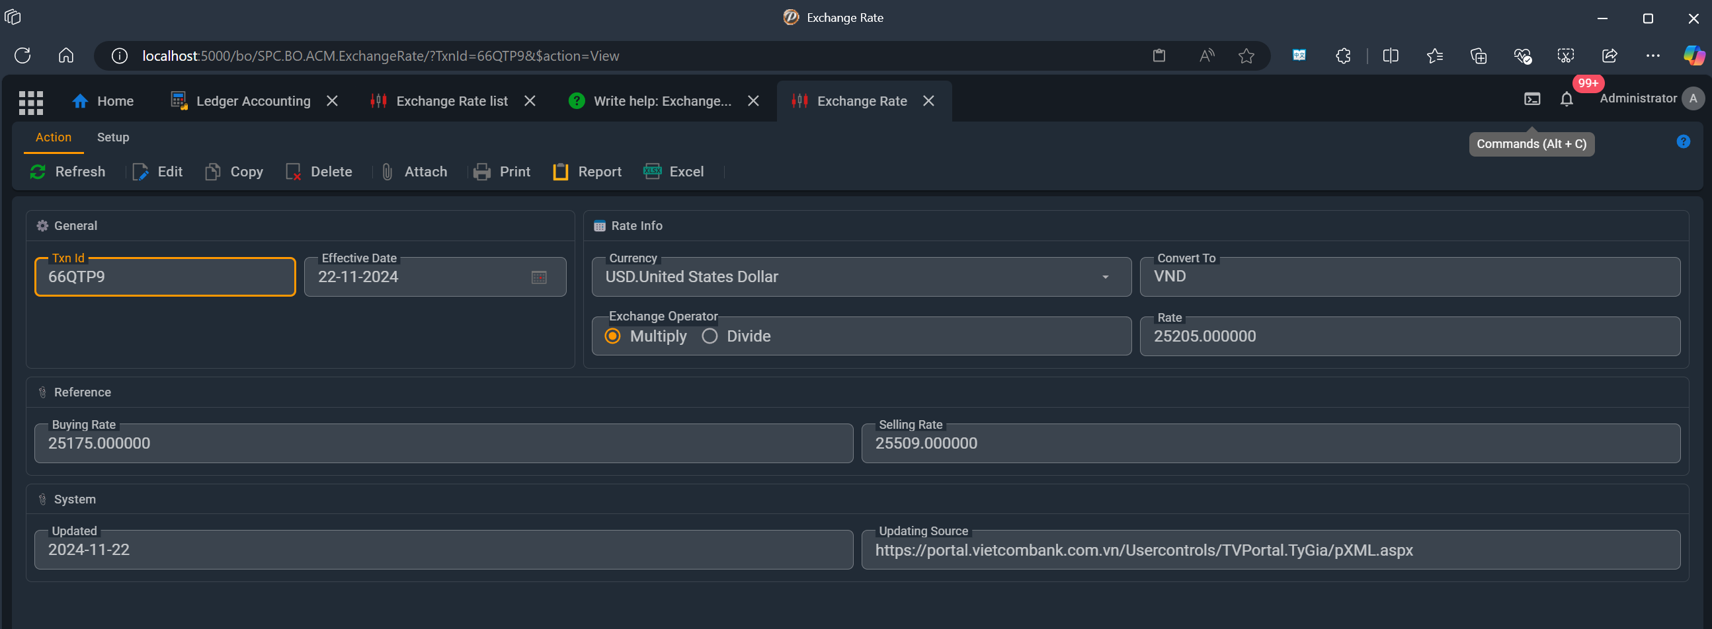Add this page to favorites star
Image resolution: width=1712 pixels, height=629 pixels.
pos(1246,55)
